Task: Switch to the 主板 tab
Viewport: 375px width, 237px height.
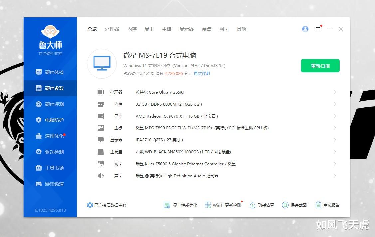Action: (x=167, y=29)
